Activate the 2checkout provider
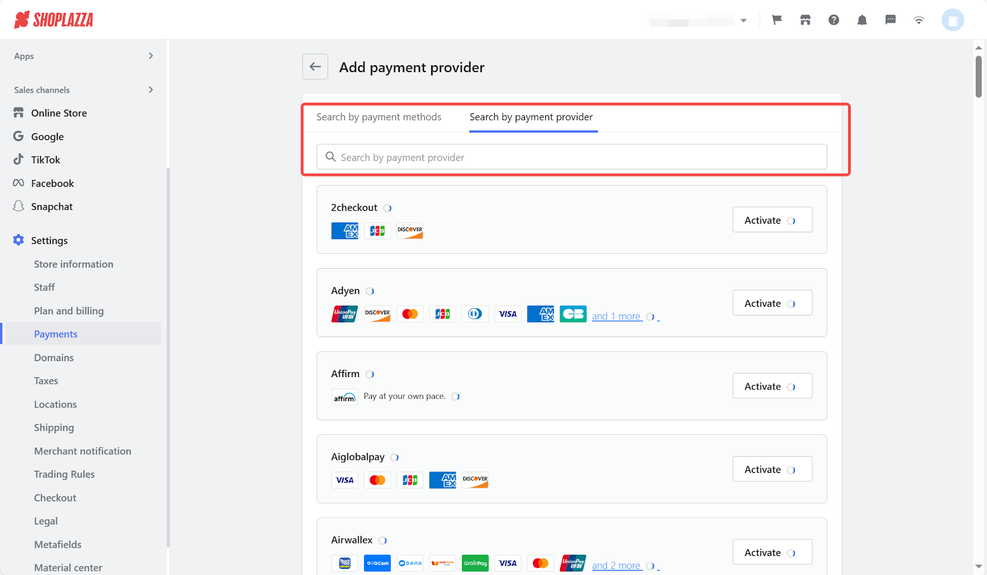The image size is (987, 575). 772,220
